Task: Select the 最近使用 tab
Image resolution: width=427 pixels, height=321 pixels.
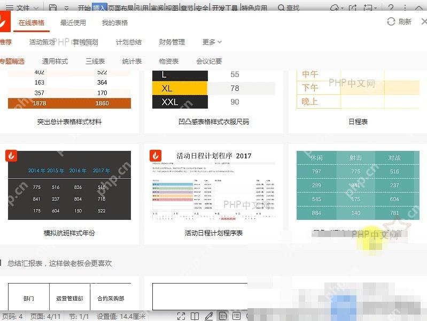Action: coord(73,22)
